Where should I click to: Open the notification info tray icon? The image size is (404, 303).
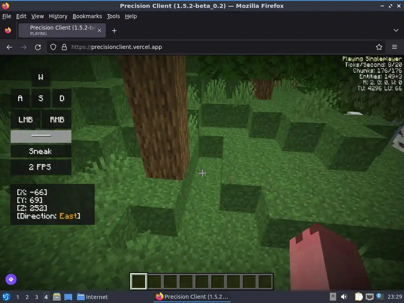pos(379,296)
